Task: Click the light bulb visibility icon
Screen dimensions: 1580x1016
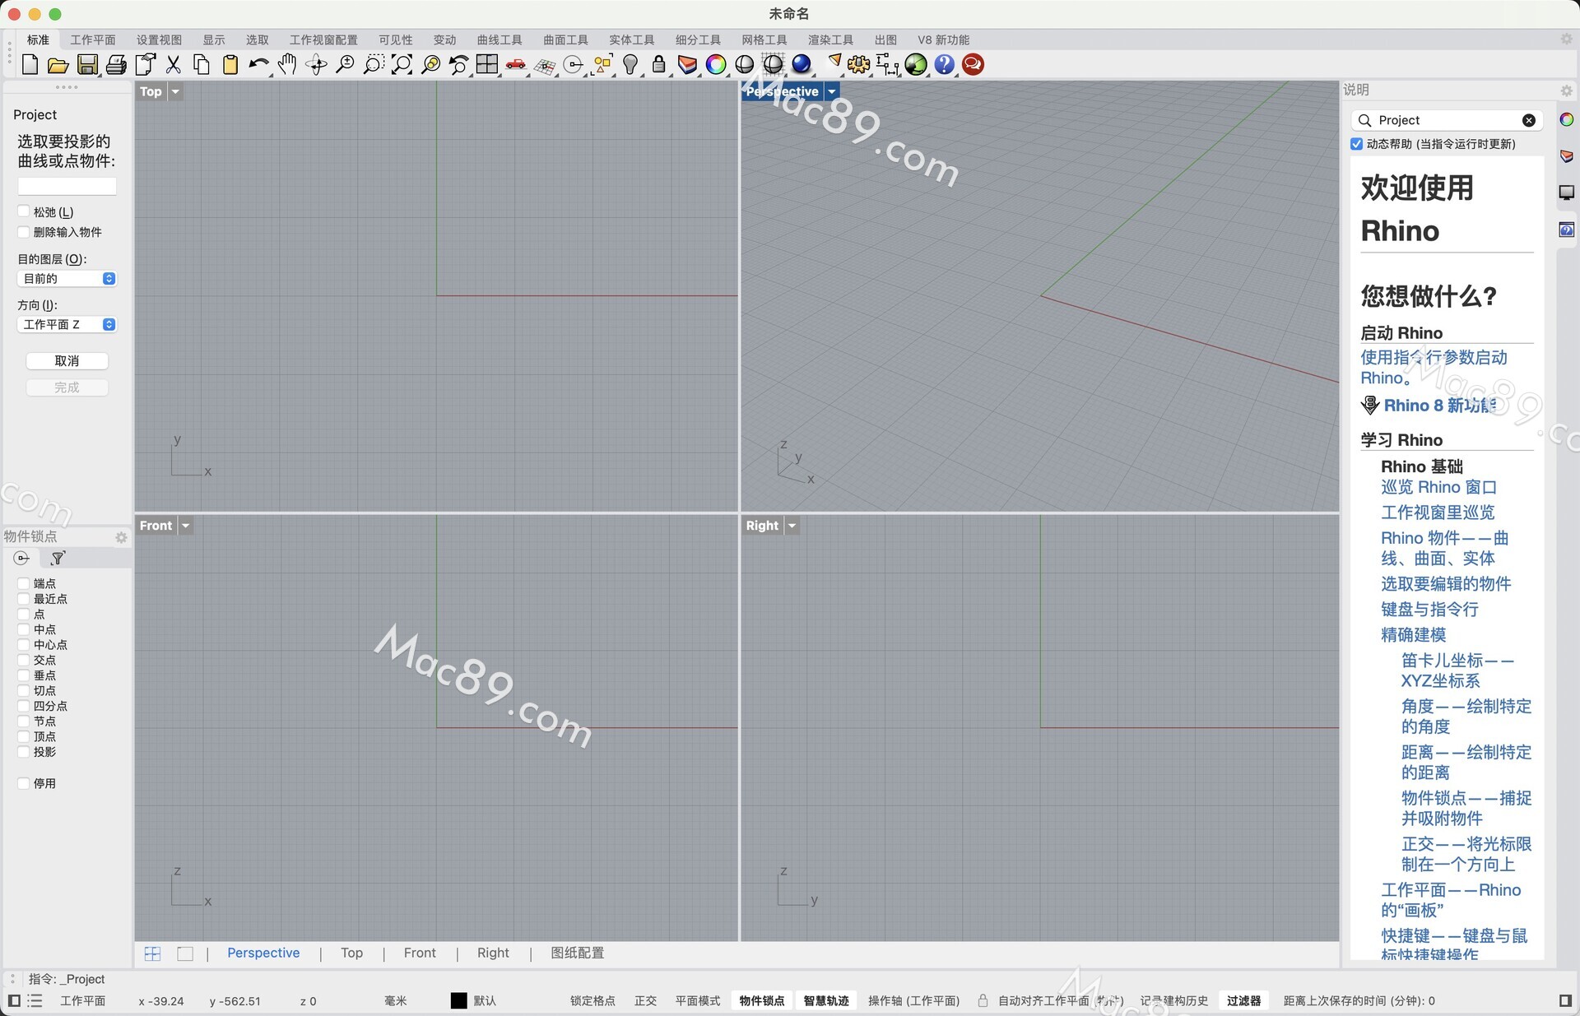Action: tap(630, 64)
